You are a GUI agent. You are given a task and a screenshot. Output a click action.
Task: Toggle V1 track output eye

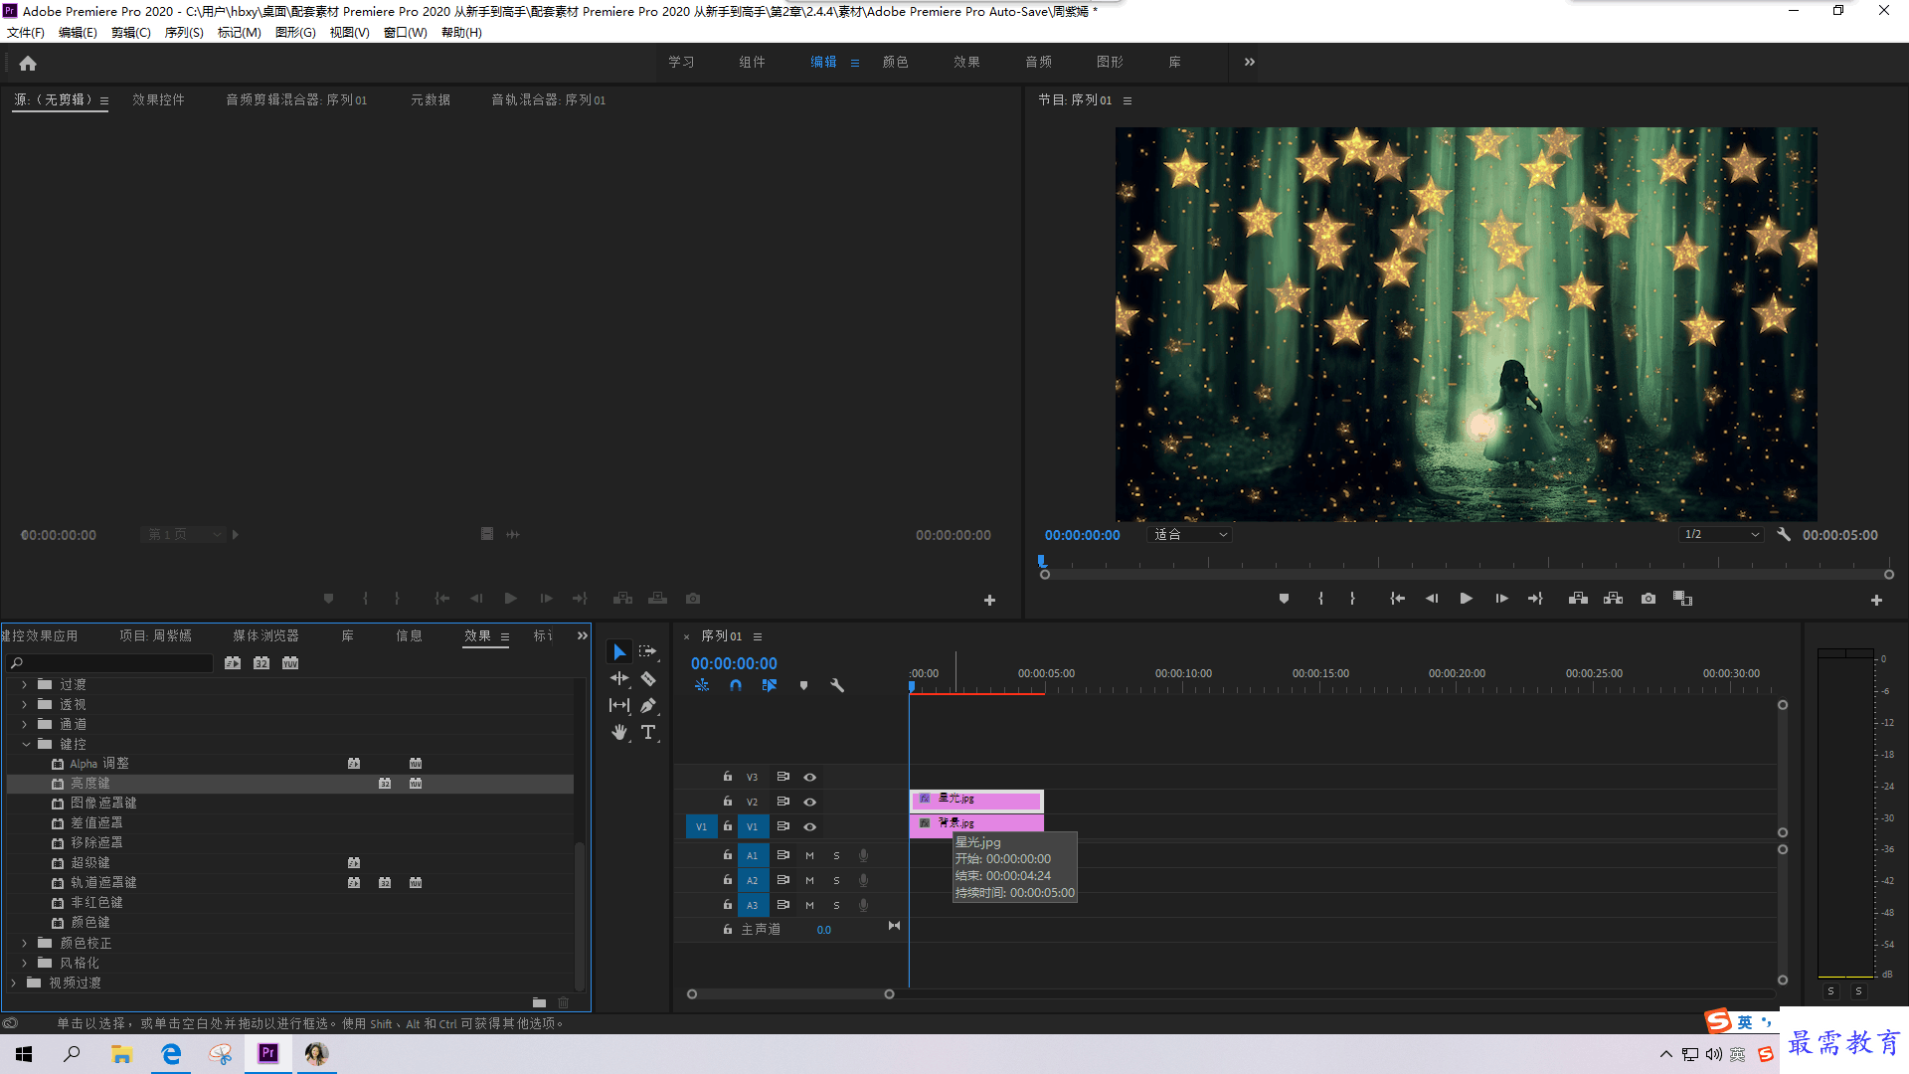coord(810,826)
